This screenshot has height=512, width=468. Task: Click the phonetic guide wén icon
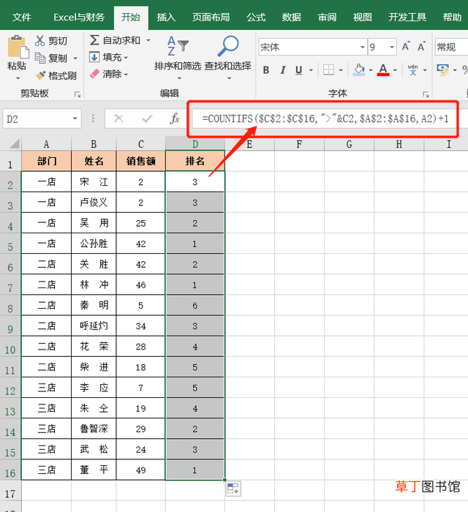pos(413,70)
